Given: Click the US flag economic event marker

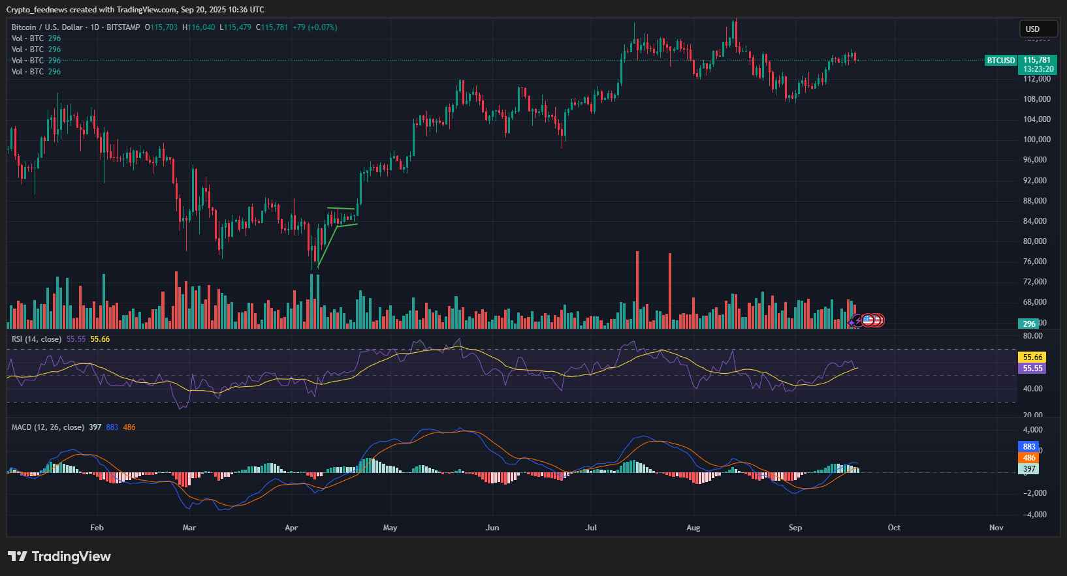Looking at the screenshot, I should click(x=868, y=320).
